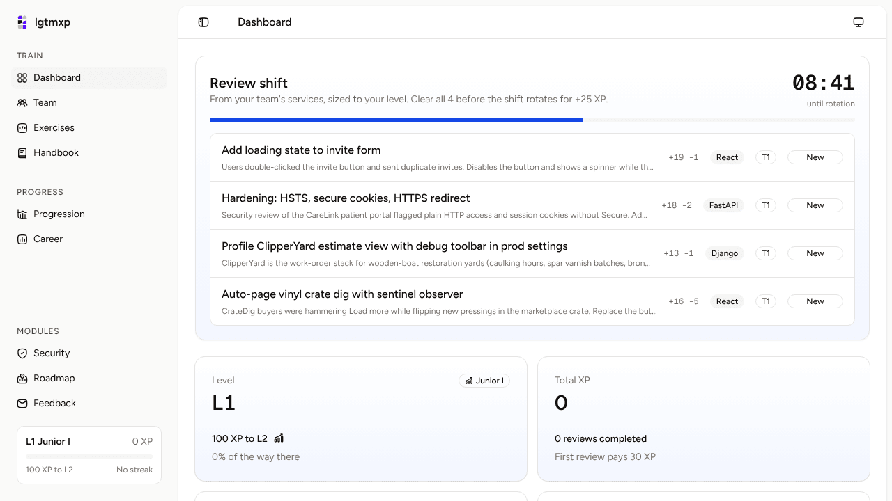892x501 pixels.
Task: Click New badge on vinyl crate review
Action: [815, 301]
